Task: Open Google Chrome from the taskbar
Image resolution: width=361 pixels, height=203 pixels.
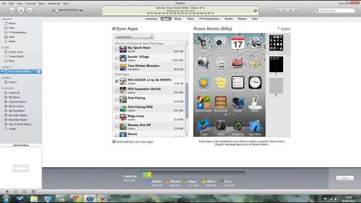Action: [76, 199]
